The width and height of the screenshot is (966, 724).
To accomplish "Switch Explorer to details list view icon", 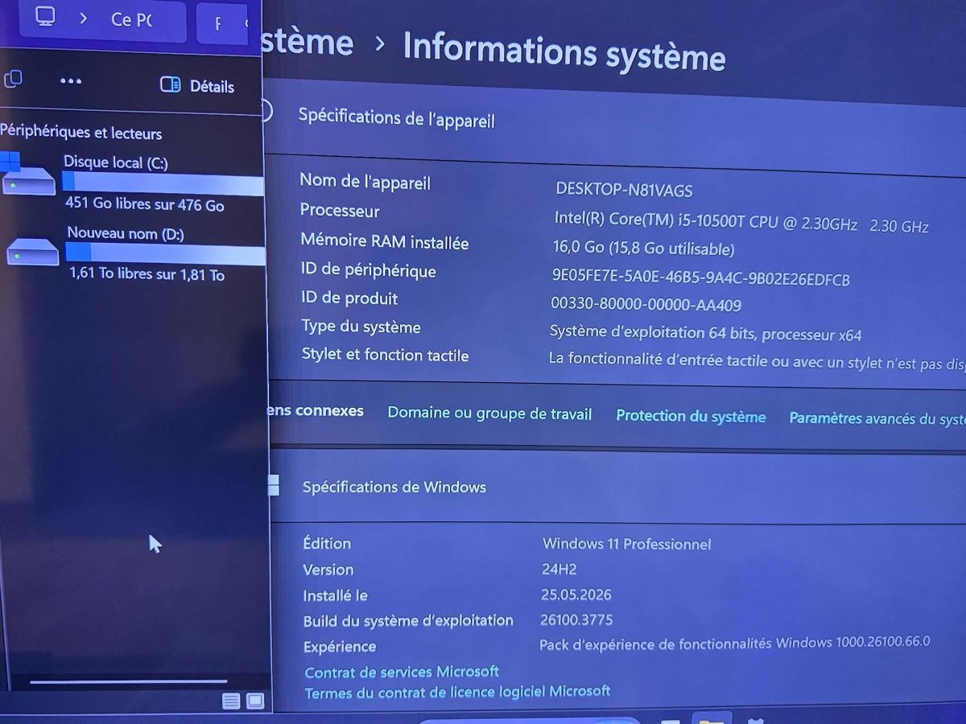I will 231,701.
